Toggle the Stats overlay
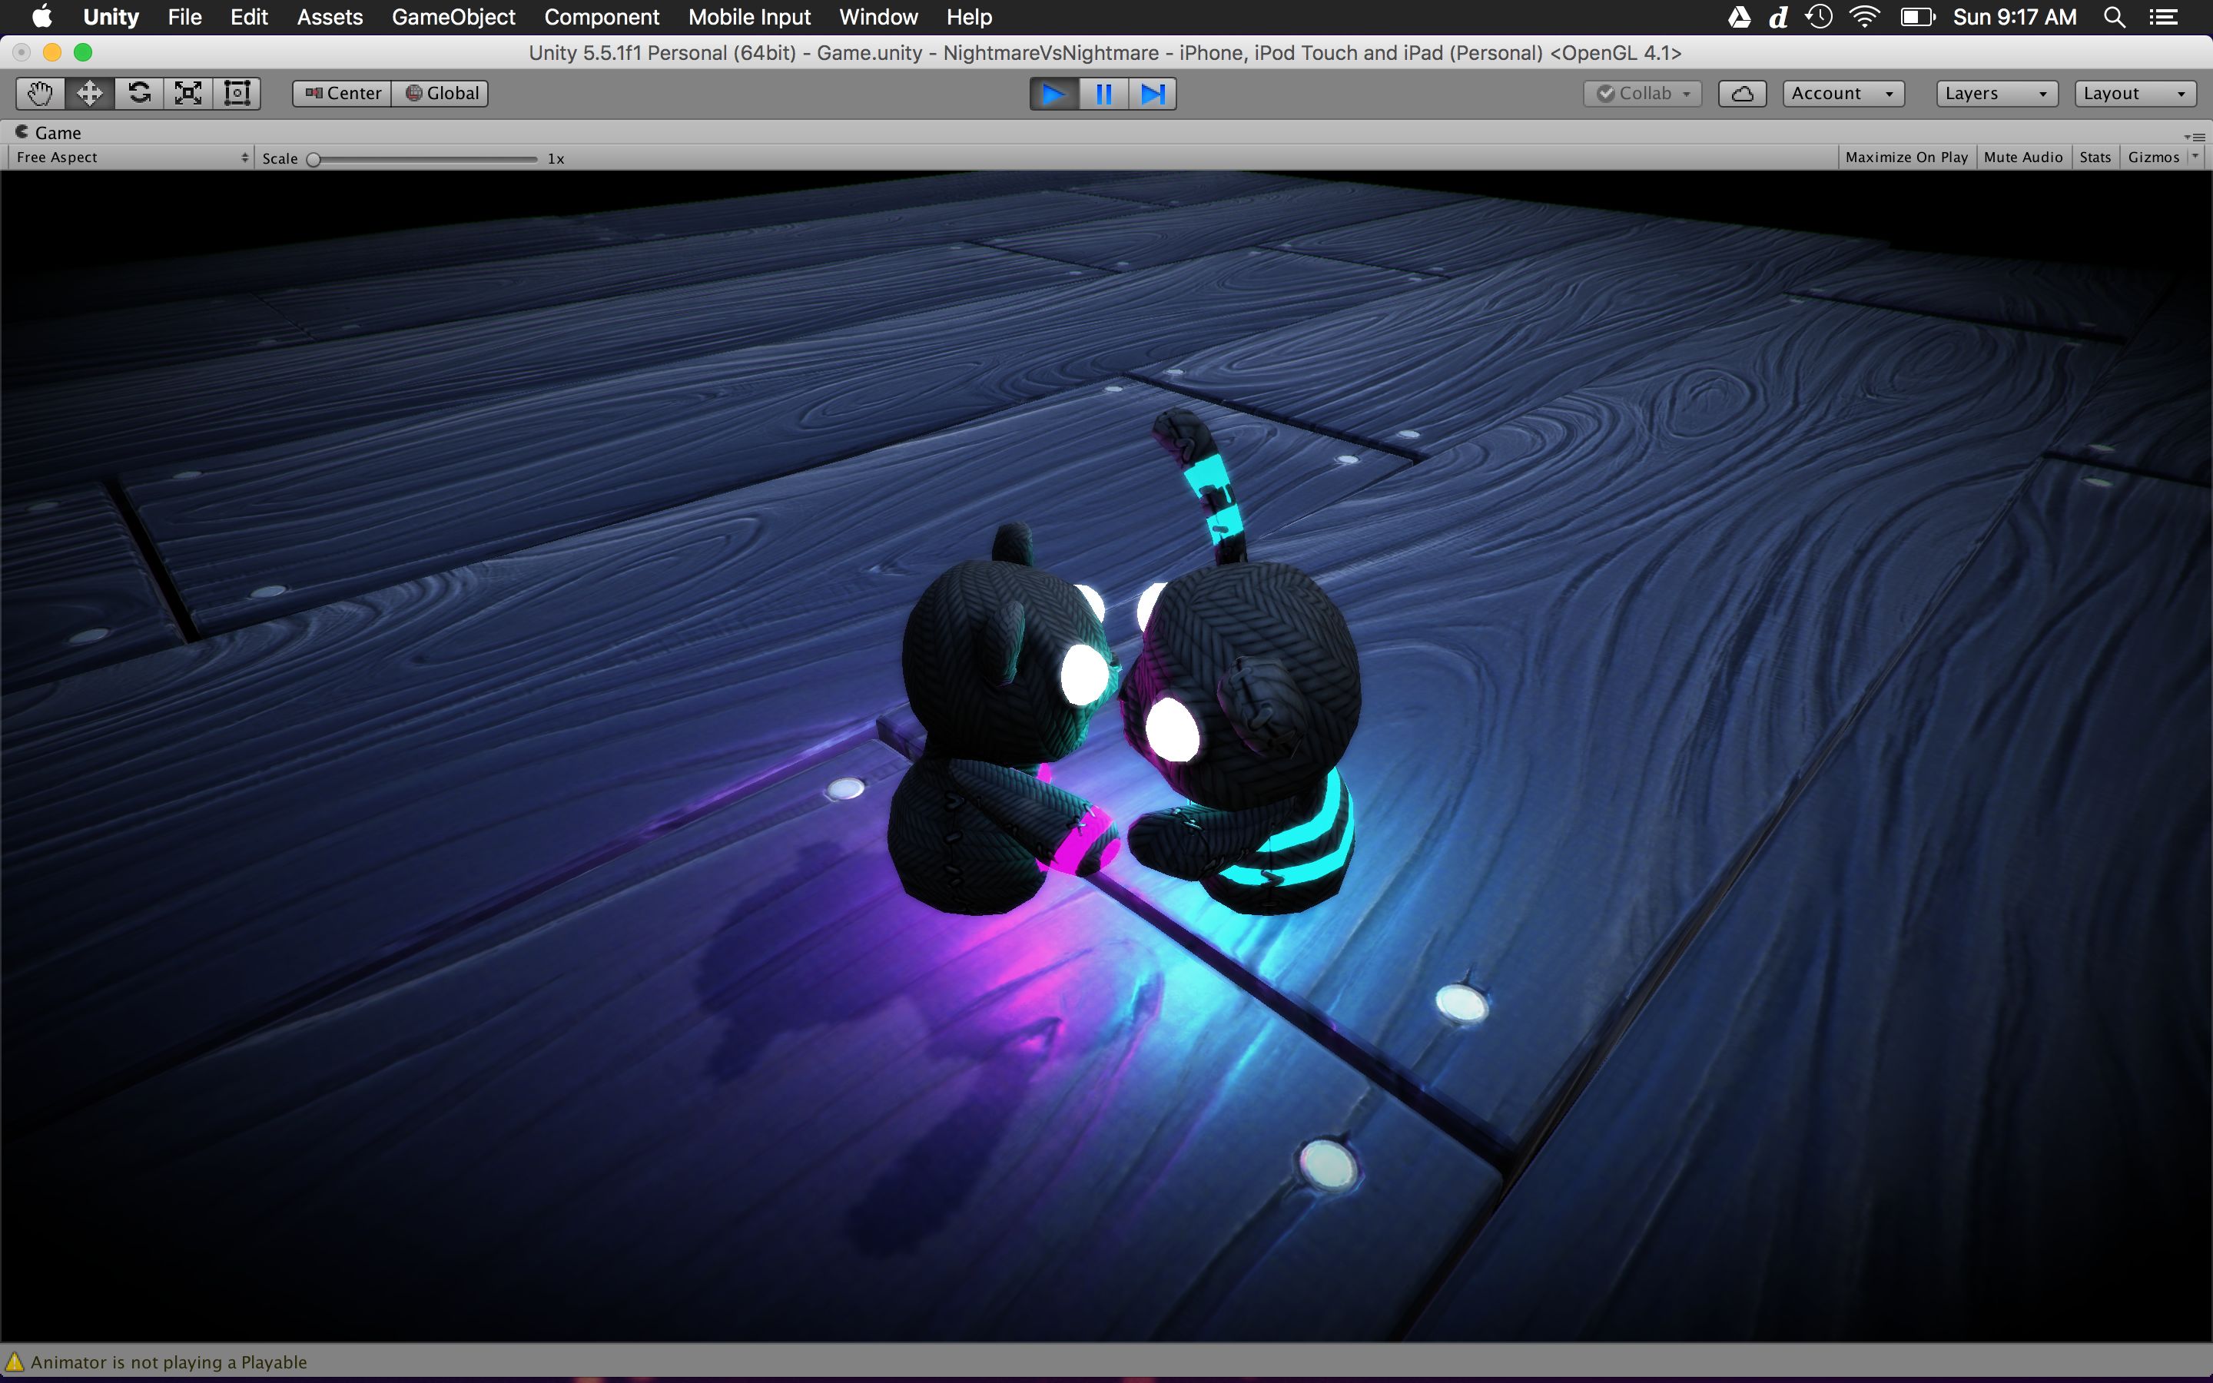 point(2094,158)
